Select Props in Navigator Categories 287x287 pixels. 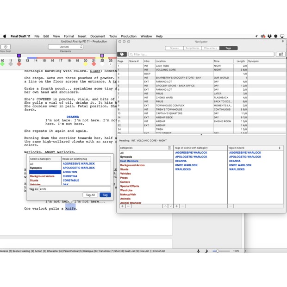coord(124,178)
